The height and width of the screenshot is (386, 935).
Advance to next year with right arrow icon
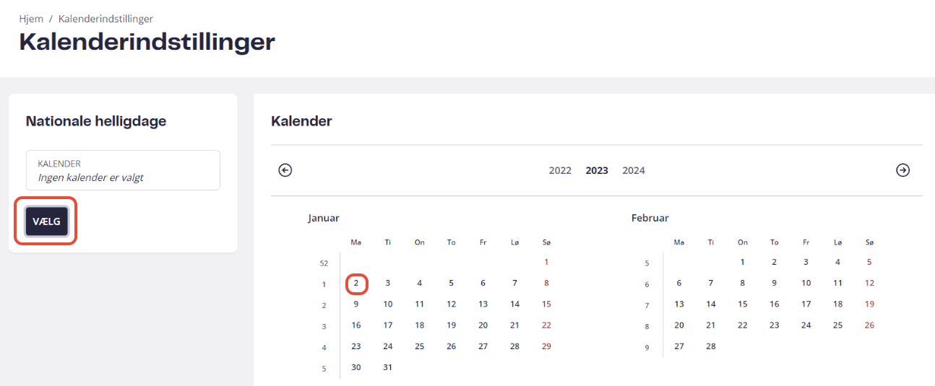[902, 170]
